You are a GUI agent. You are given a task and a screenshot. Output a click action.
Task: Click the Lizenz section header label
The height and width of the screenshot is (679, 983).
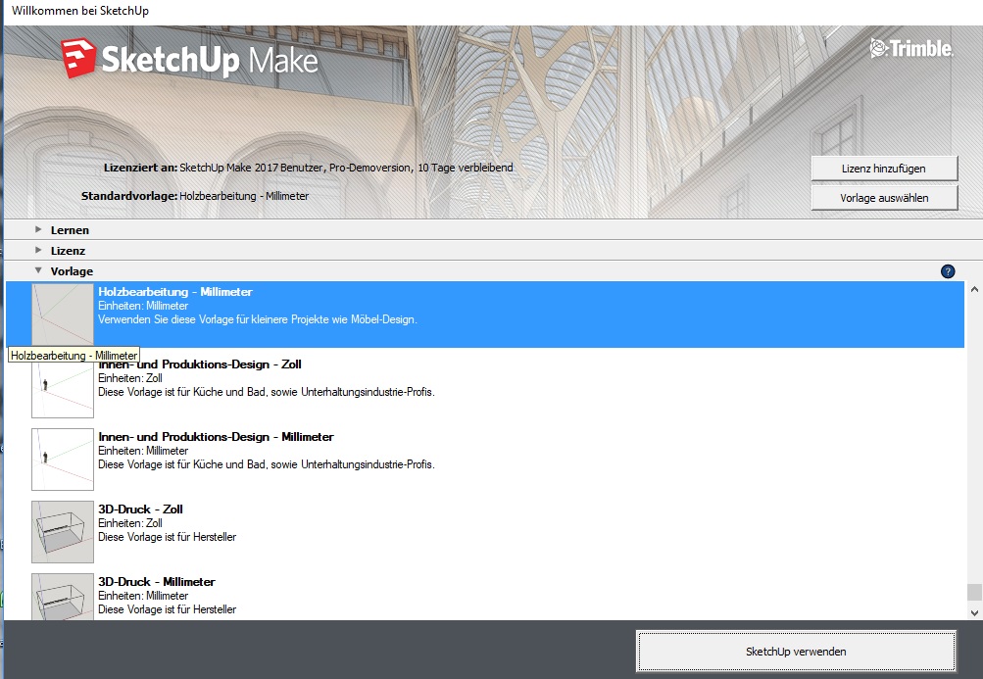[68, 251]
